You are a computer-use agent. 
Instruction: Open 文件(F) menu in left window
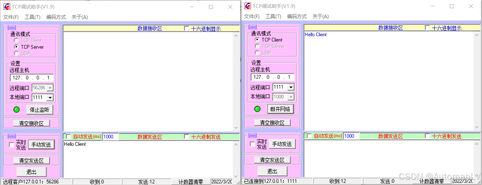tap(11, 17)
